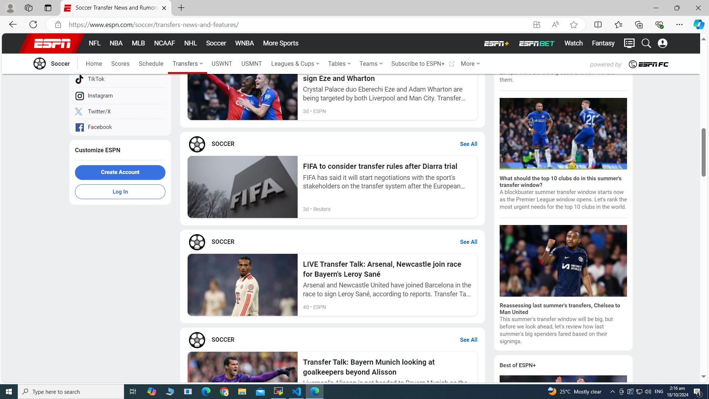Open the More dropdown in Soccer nav
The height and width of the screenshot is (399, 709).
(x=470, y=64)
